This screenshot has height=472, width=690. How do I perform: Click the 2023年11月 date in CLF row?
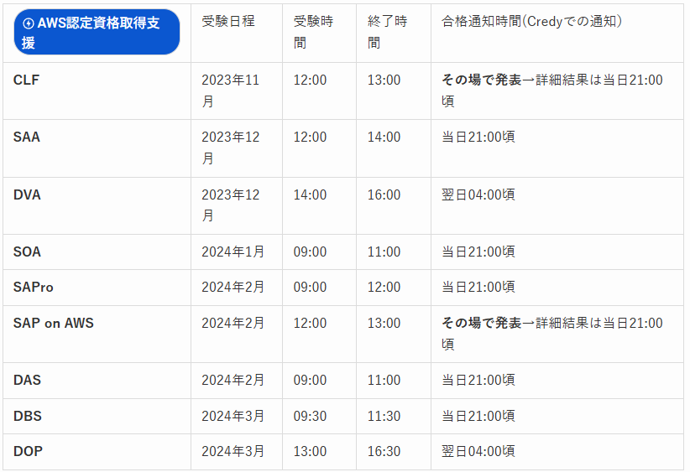pyautogui.click(x=230, y=91)
